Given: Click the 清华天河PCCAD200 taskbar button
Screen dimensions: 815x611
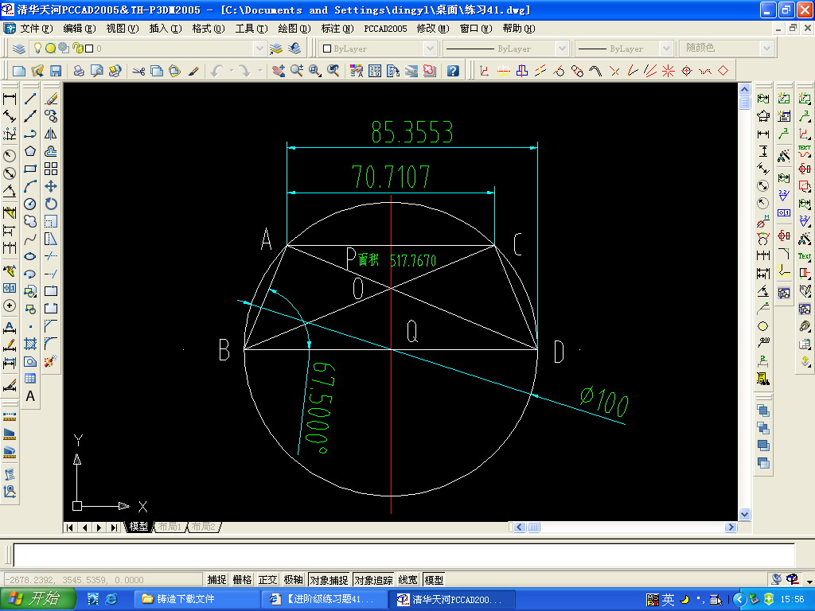Looking at the screenshot, I should (x=452, y=599).
